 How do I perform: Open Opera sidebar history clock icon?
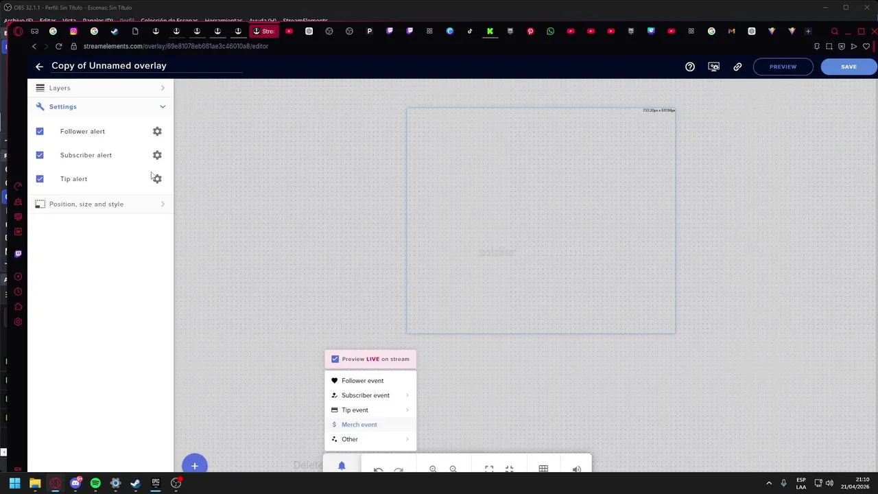(x=18, y=292)
